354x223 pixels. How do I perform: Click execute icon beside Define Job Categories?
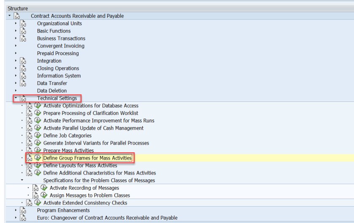[x=38, y=135]
